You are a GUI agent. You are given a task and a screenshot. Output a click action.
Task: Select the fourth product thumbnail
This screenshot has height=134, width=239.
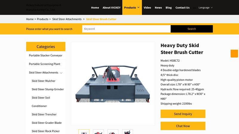tap(128, 132)
